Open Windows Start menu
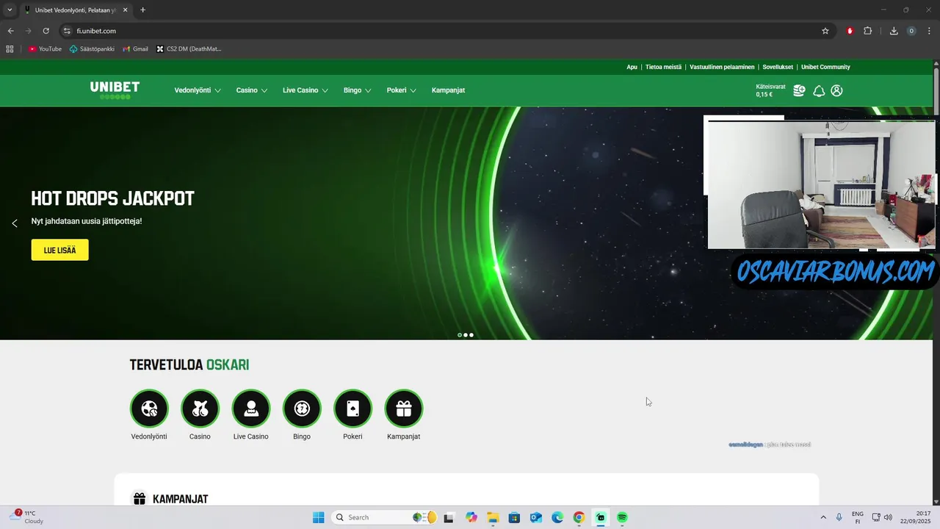Image resolution: width=940 pixels, height=529 pixels. click(318, 517)
